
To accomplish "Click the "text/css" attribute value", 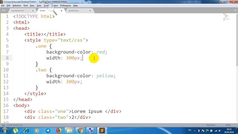I will pos(71,40).
